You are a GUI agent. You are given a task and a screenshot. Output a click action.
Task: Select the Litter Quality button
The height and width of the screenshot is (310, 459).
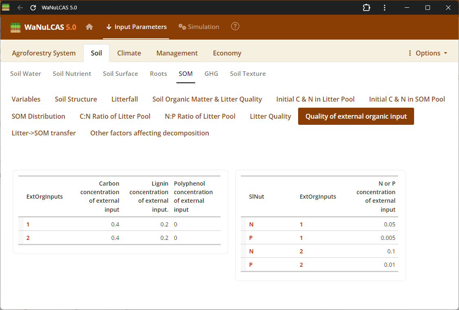270,116
